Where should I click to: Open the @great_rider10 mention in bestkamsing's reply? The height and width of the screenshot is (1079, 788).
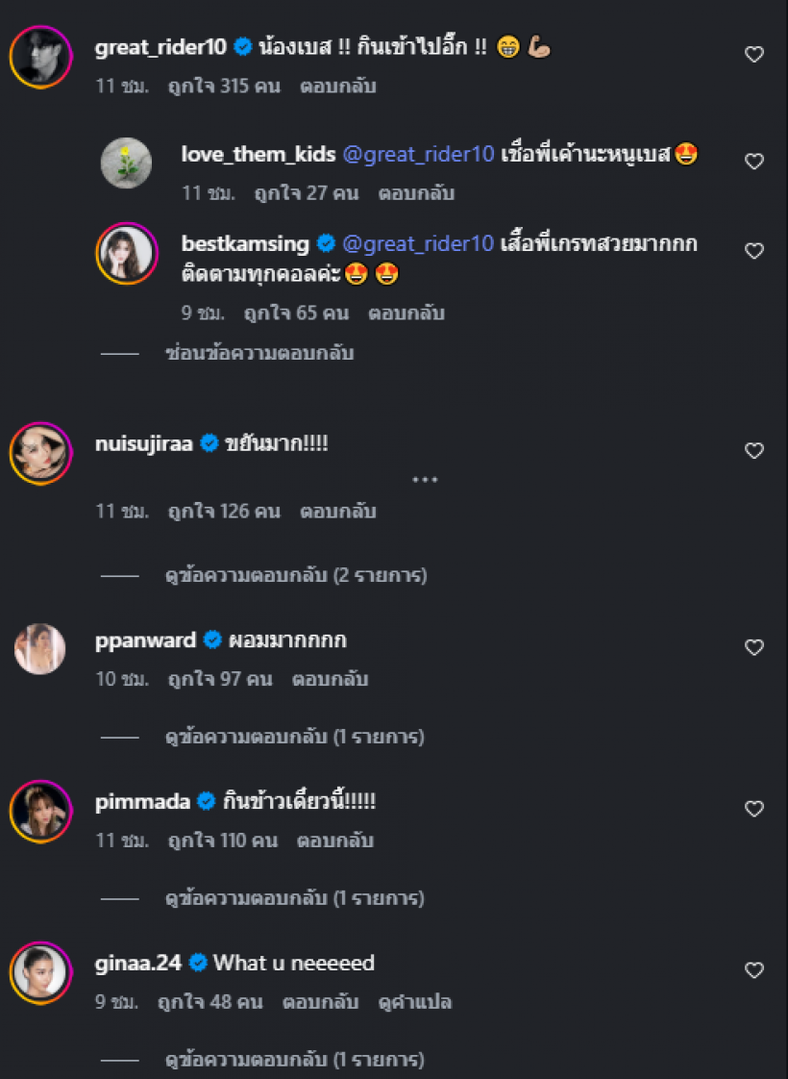420,243
